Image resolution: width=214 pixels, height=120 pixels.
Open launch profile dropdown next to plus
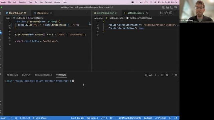coord(158,75)
